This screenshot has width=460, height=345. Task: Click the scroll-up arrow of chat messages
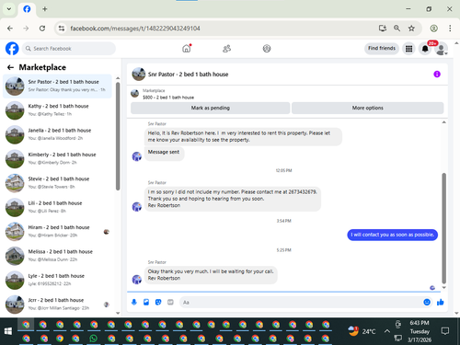[x=443, y=122]
